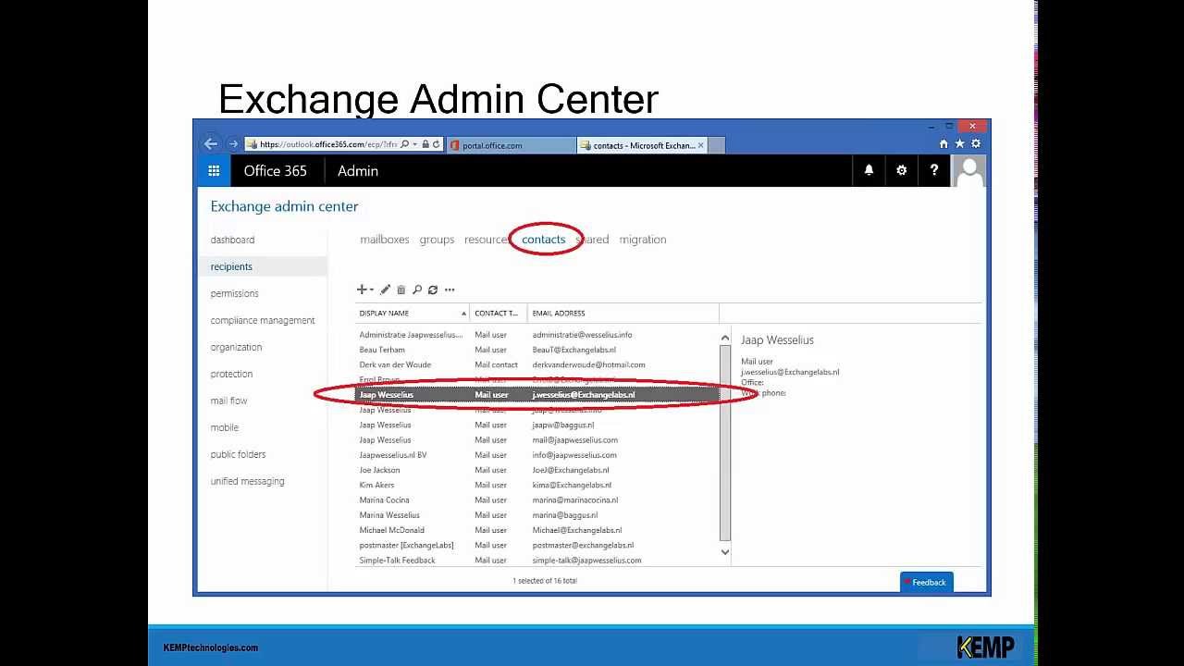The height and width of the screenshot is (666, 1184).
Task: Open the user profile picture
Action: click(x=969, y=171)
